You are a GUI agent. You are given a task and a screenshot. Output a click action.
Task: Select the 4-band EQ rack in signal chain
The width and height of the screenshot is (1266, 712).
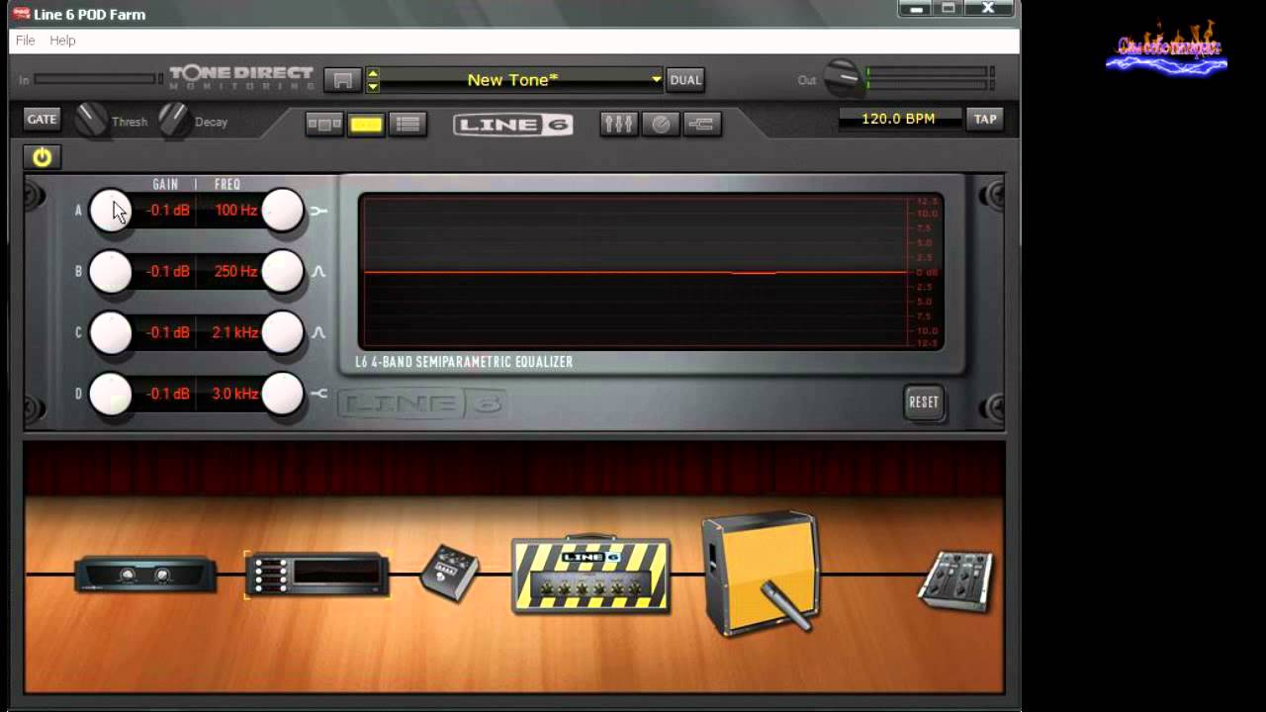[316, 574]
